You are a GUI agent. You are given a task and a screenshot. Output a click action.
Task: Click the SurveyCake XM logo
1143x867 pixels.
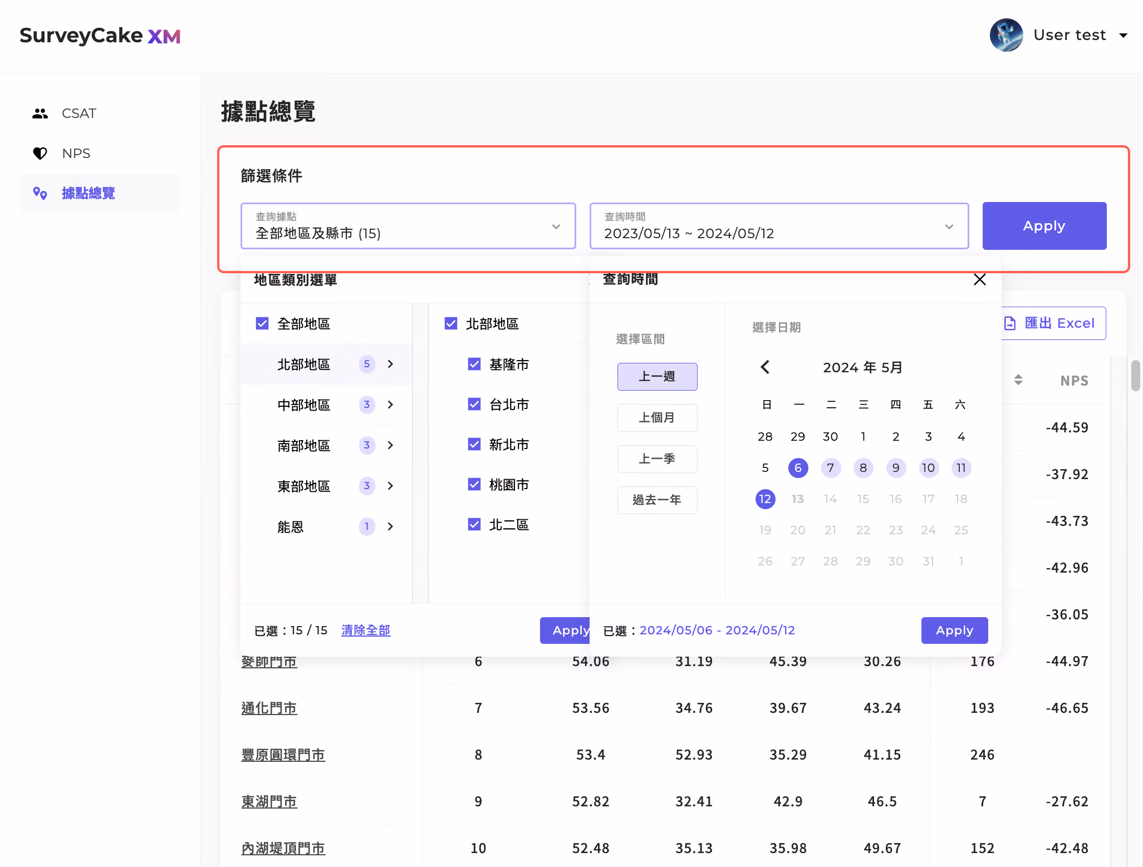click(100, 36)
